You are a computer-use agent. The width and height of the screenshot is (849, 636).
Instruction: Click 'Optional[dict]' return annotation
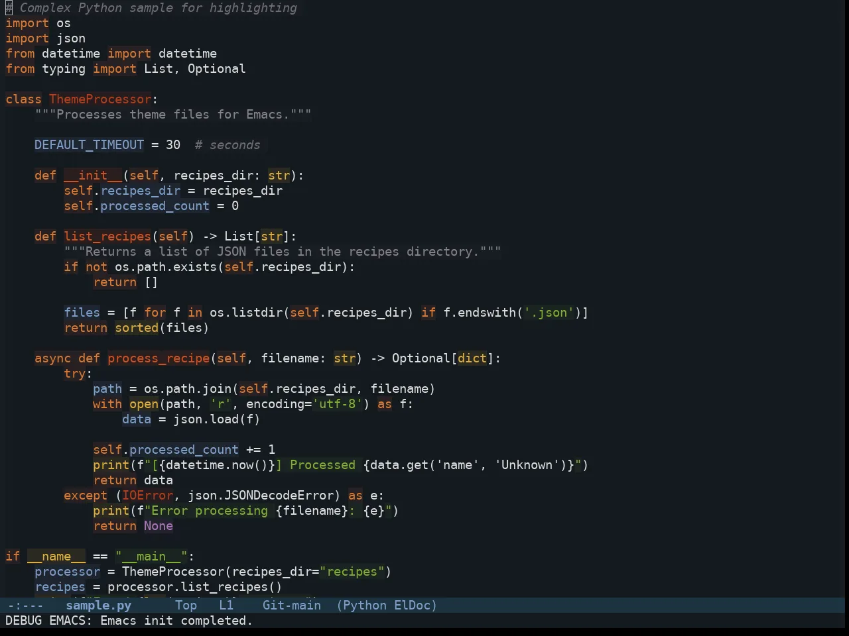[443, 358]
